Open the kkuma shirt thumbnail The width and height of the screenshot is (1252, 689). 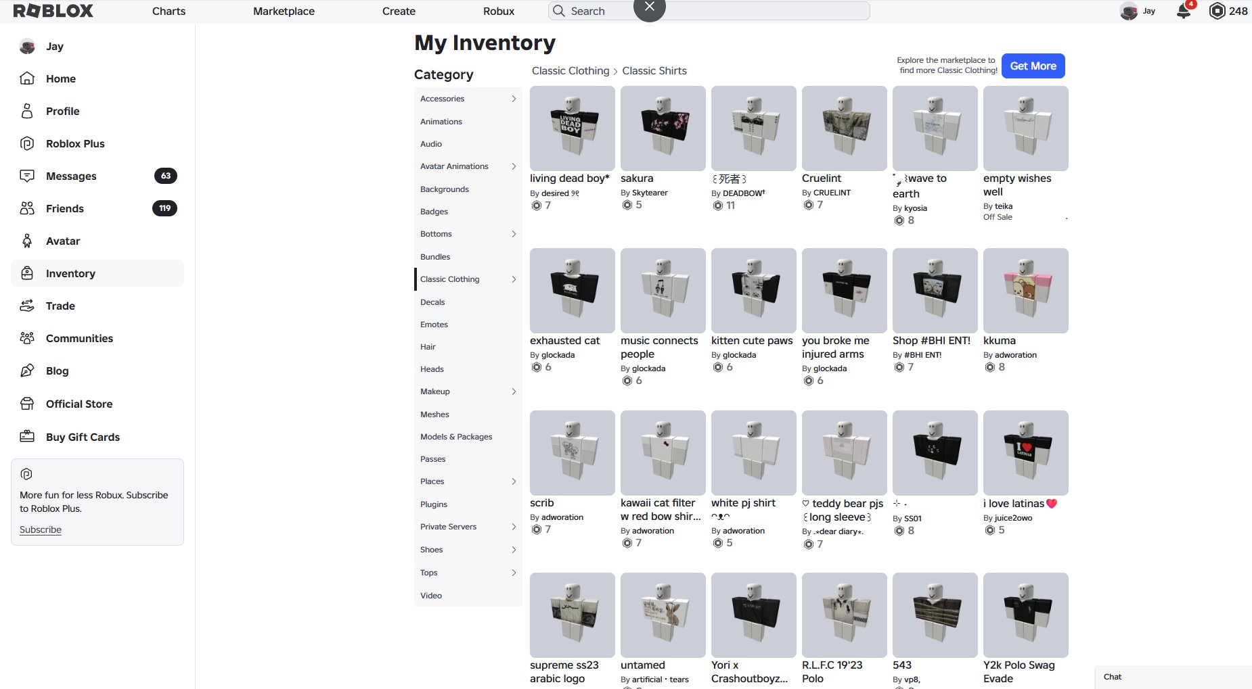(1026, 291)
